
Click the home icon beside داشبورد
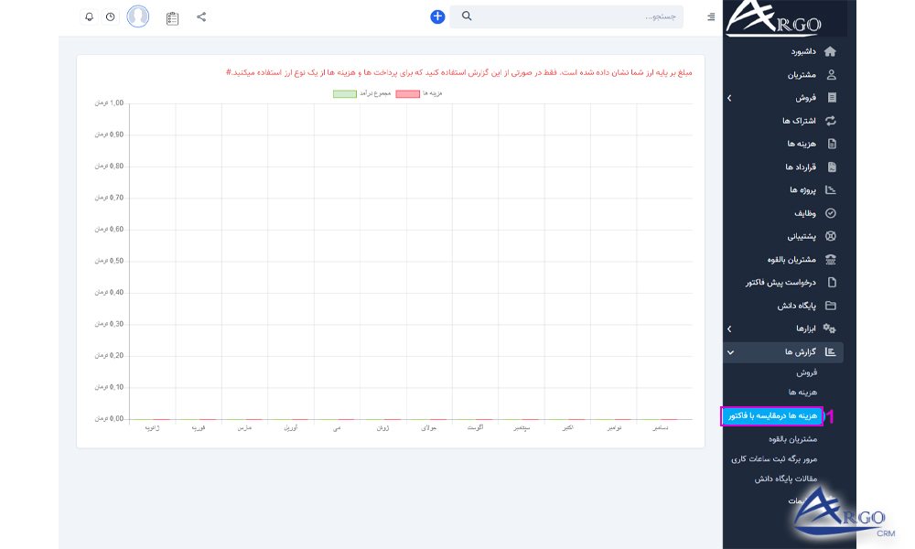pyautogui.click(x=830, y=51)
